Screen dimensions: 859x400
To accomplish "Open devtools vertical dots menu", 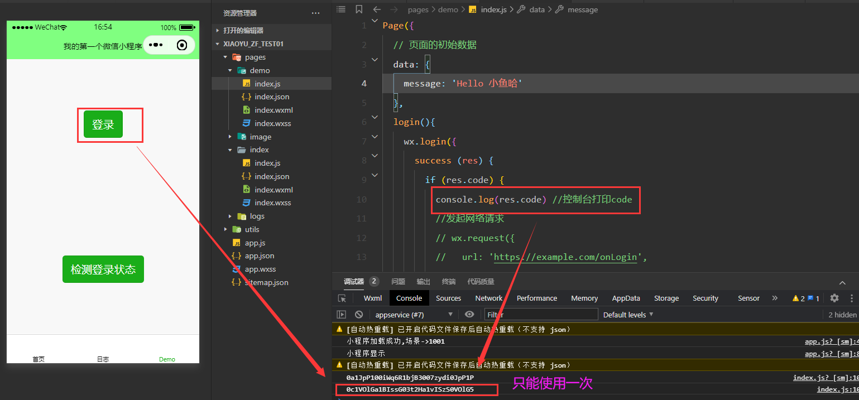I will coord(852,298).
